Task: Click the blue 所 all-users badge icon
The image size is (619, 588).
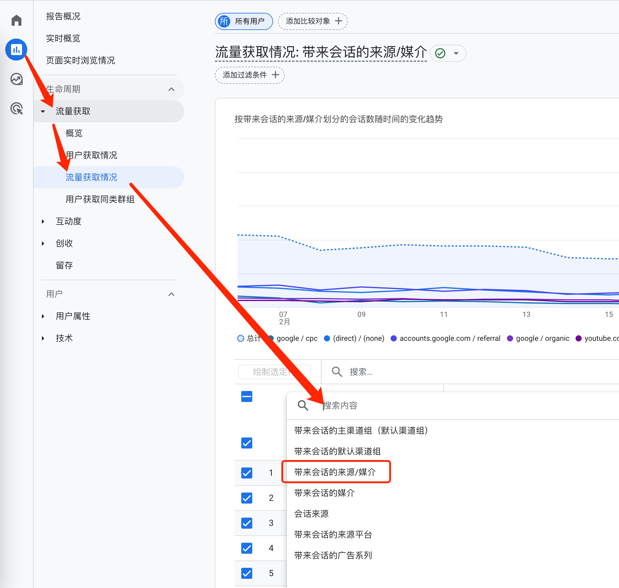Action: click(x=224, y=21)
